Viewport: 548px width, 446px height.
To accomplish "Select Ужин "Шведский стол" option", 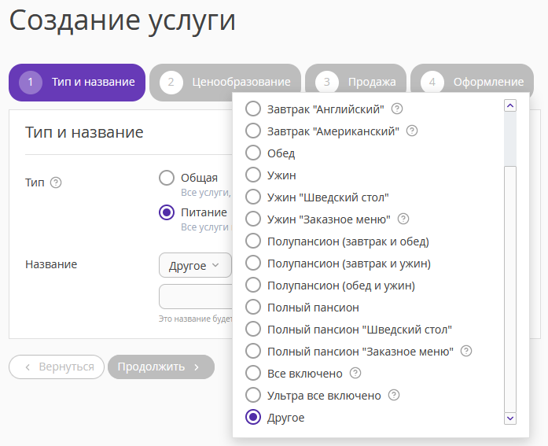I will [253, 197].
